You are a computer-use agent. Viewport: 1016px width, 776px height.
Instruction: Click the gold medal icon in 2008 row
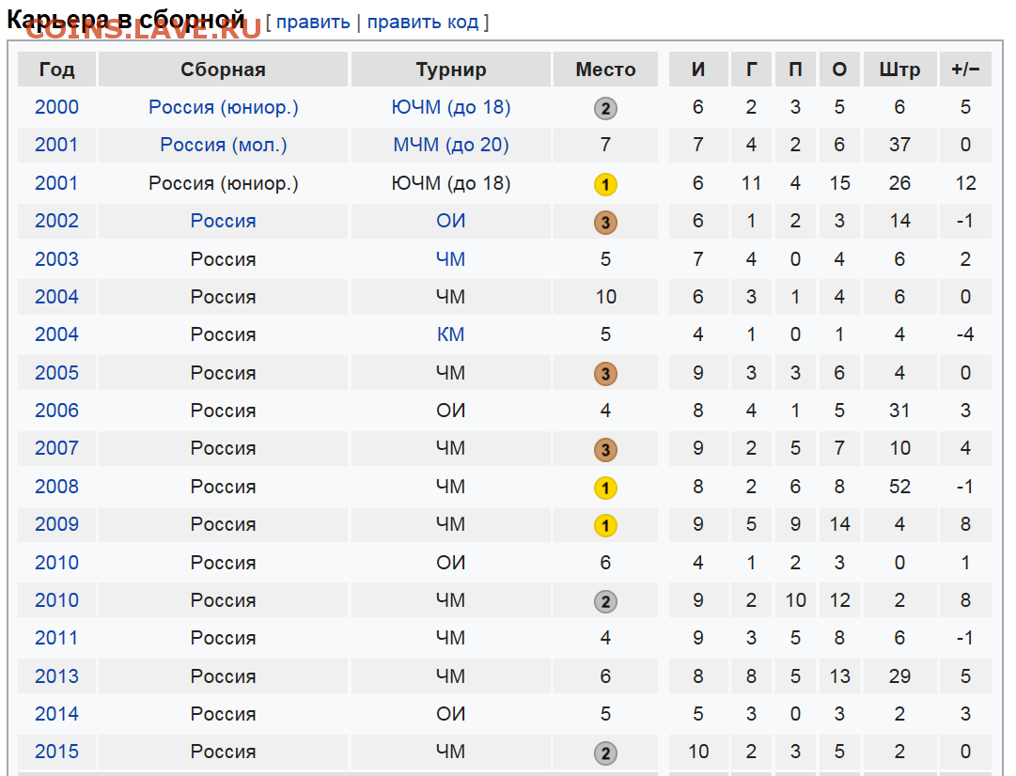pyautogui.click(x=605, y=488)
